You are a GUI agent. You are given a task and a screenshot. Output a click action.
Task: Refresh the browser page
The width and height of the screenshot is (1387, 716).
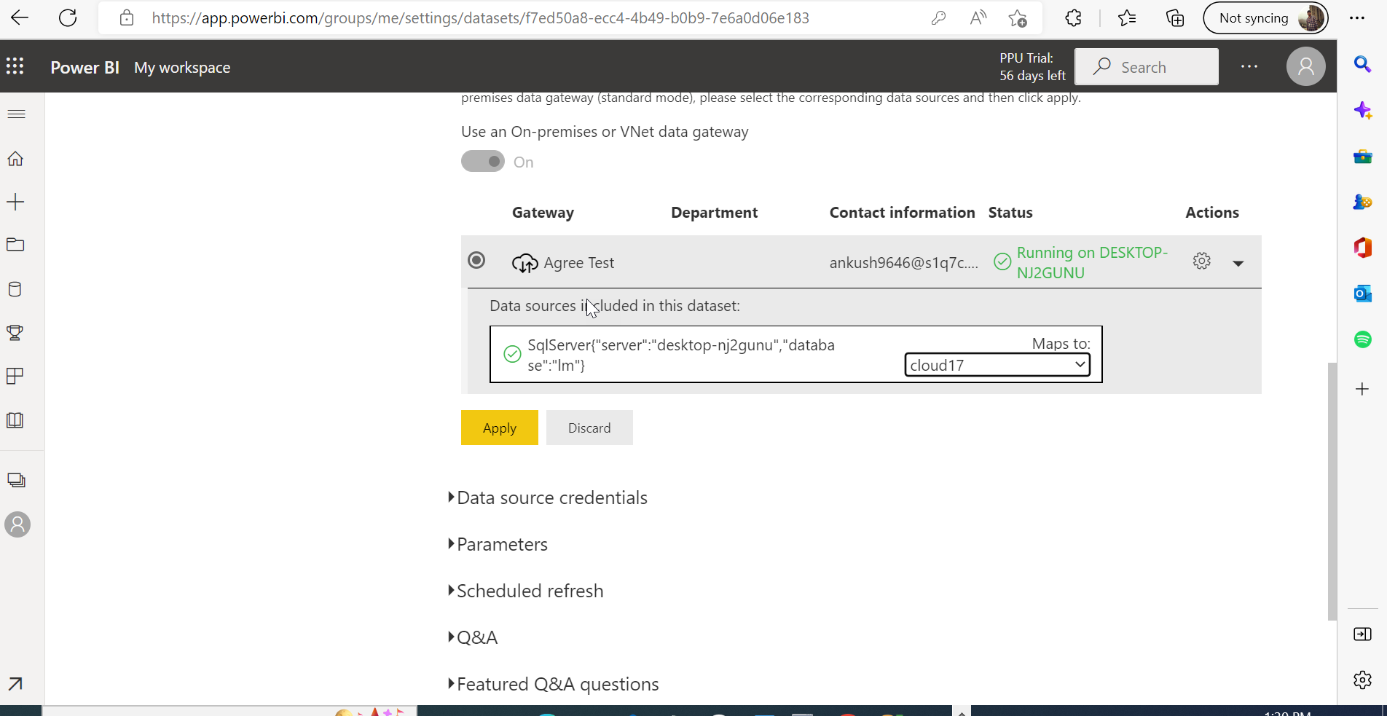(68, 18)
